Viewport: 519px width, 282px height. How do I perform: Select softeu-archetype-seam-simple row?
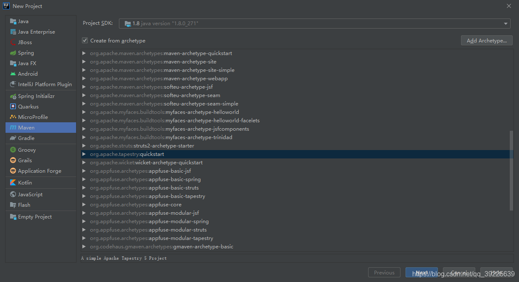[297, 104]
